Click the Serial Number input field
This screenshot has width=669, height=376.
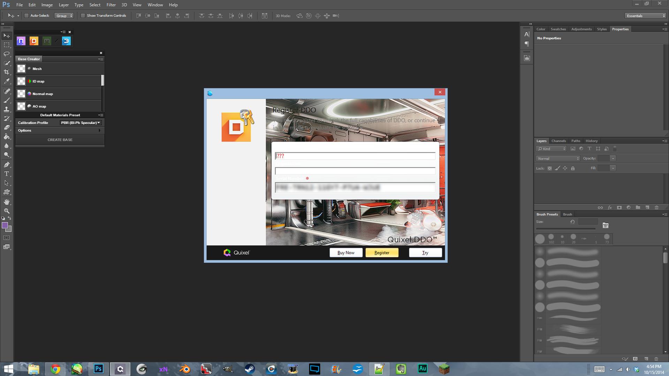(355, 187)
